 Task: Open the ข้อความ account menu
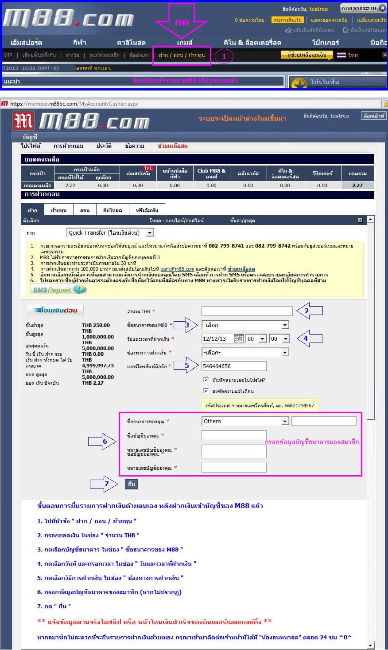point(135,146)
